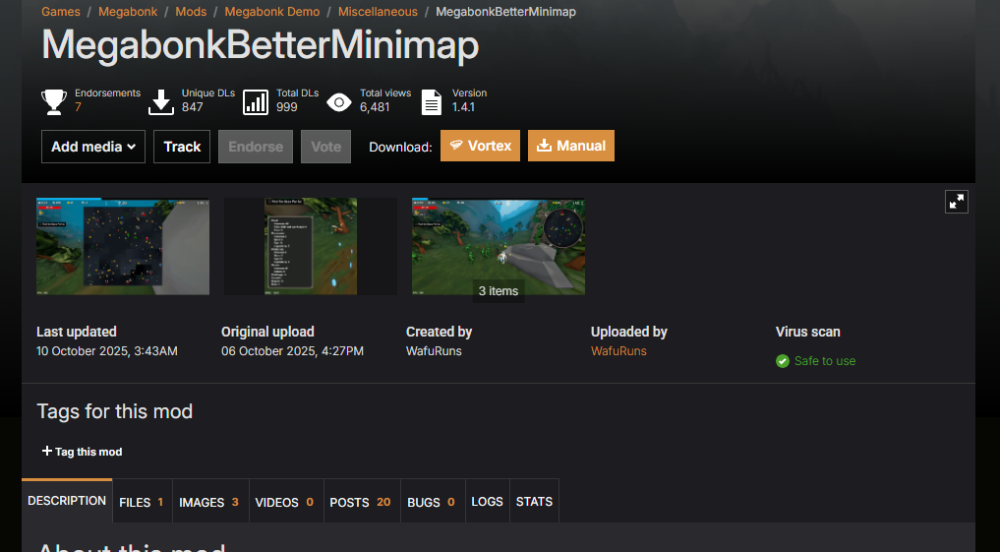Open the full map screenshot thumbnail
The width and height of the screenshot is (1000, 552).
[123, 246]
